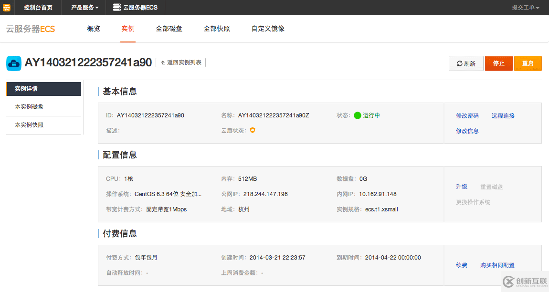The image size is (549, 292).
Task: Click the Aliyun logo icon in top bar
Action: pyautogui.click(x=7, y=7)
